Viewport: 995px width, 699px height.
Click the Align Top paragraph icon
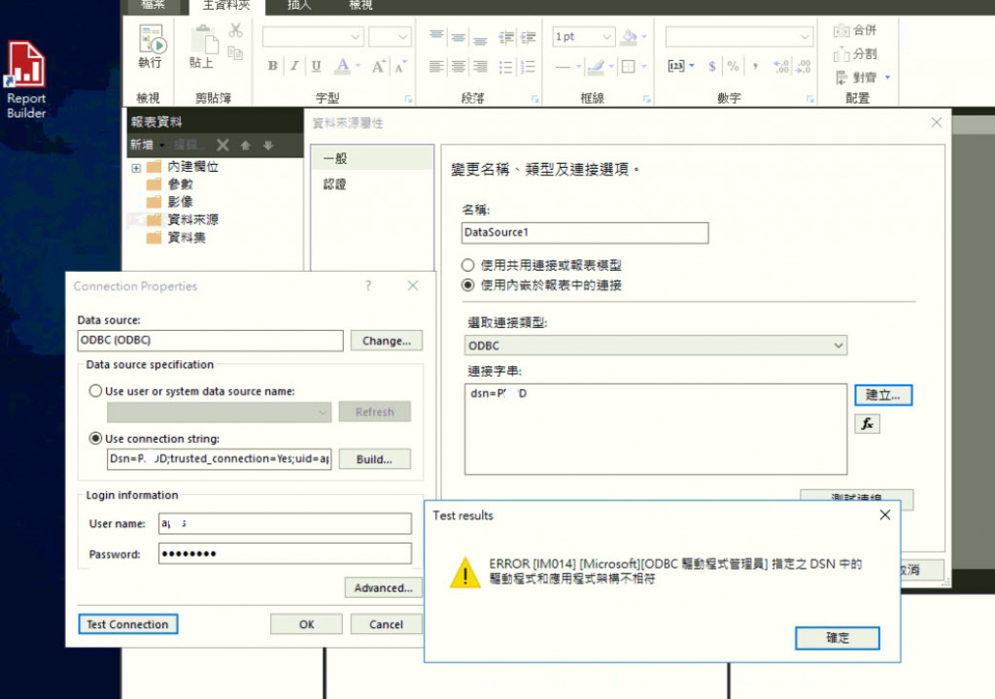click(x=436, y=36)
